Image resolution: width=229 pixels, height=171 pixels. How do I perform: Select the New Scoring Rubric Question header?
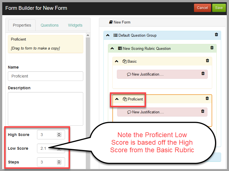click(x=162, y=48)
